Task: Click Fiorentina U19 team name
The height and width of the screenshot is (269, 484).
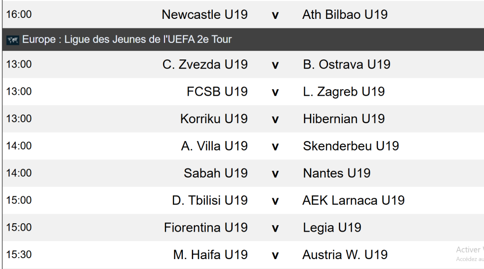Action: point(206,228)
